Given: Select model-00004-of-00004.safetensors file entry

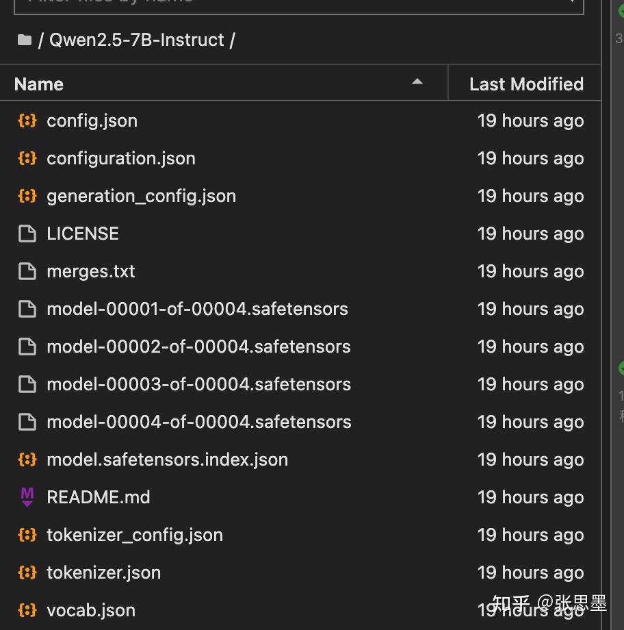Looking at the screenshot, I should coord(198,423).
